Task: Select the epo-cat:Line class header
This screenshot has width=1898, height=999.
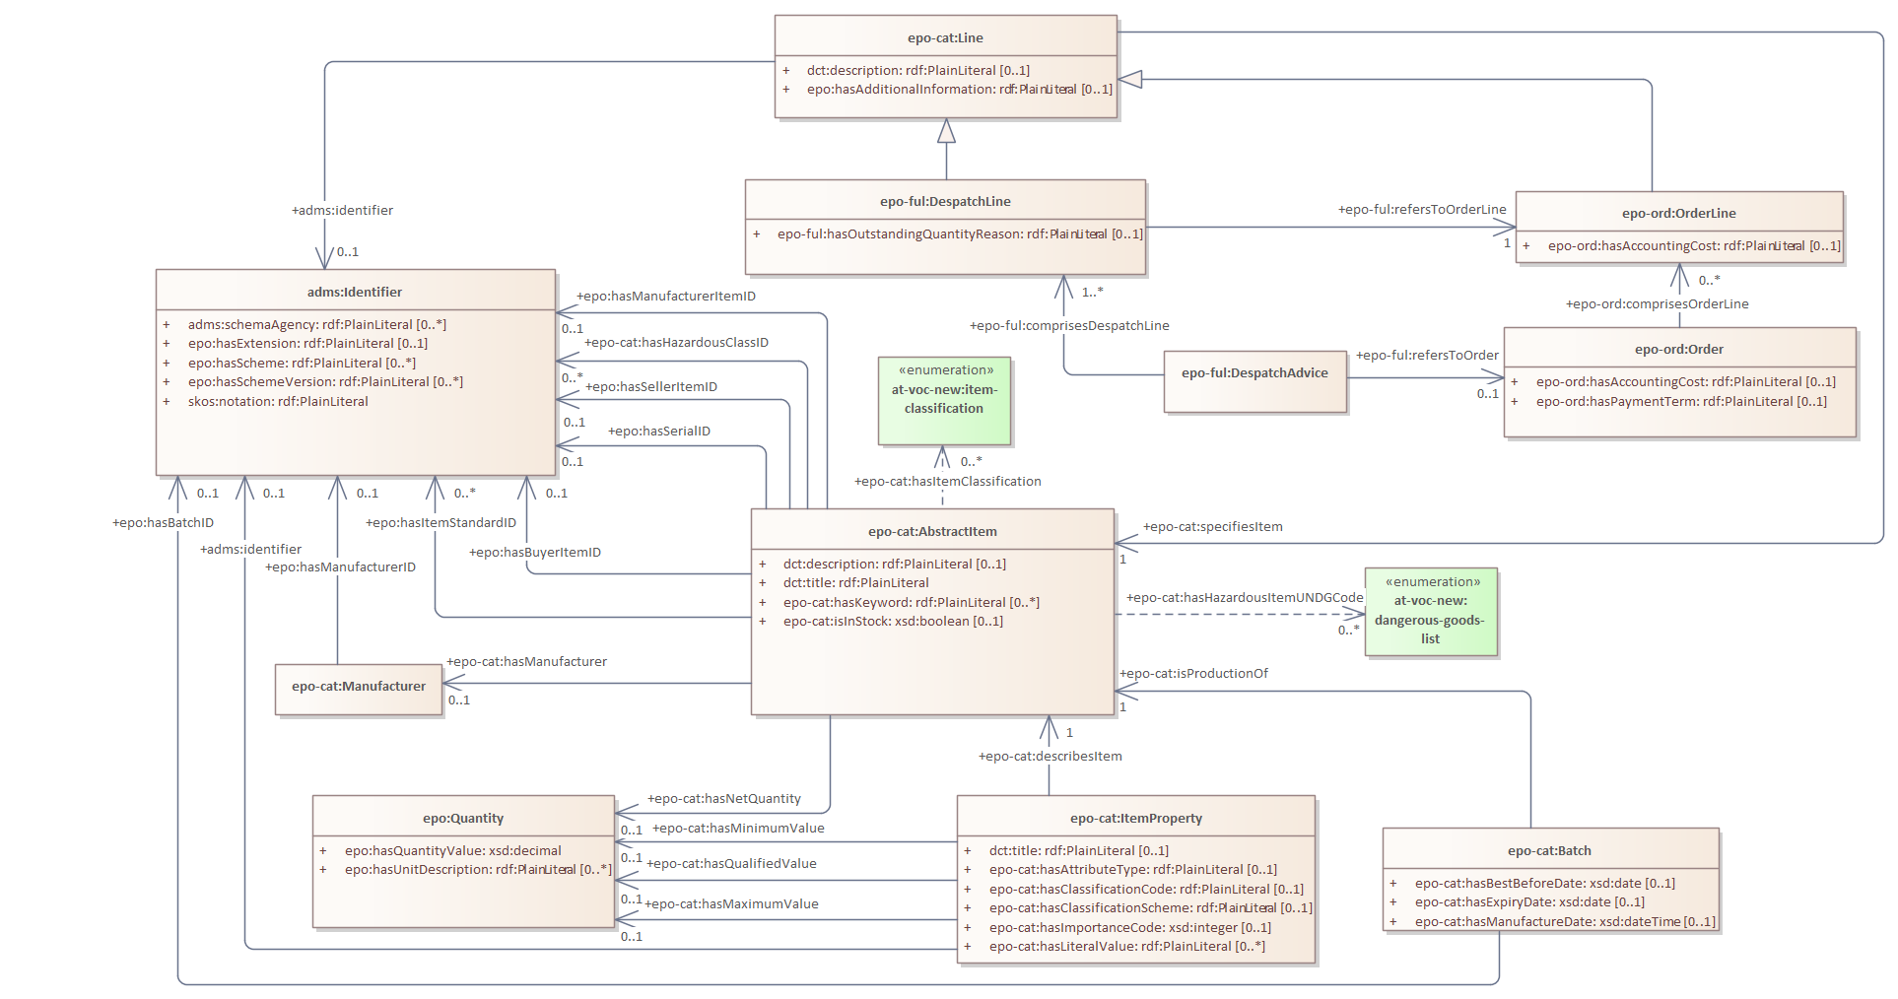Action: point(945,38)
